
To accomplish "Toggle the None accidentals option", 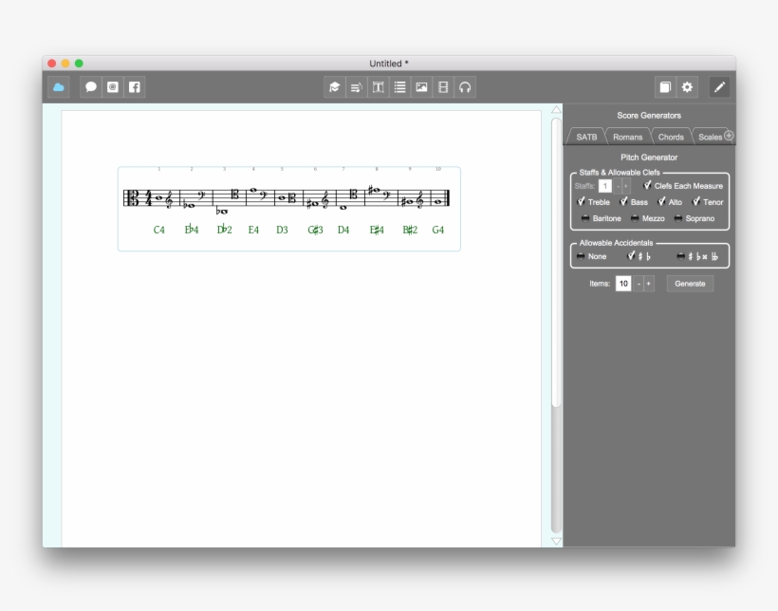I will (582, 256).
